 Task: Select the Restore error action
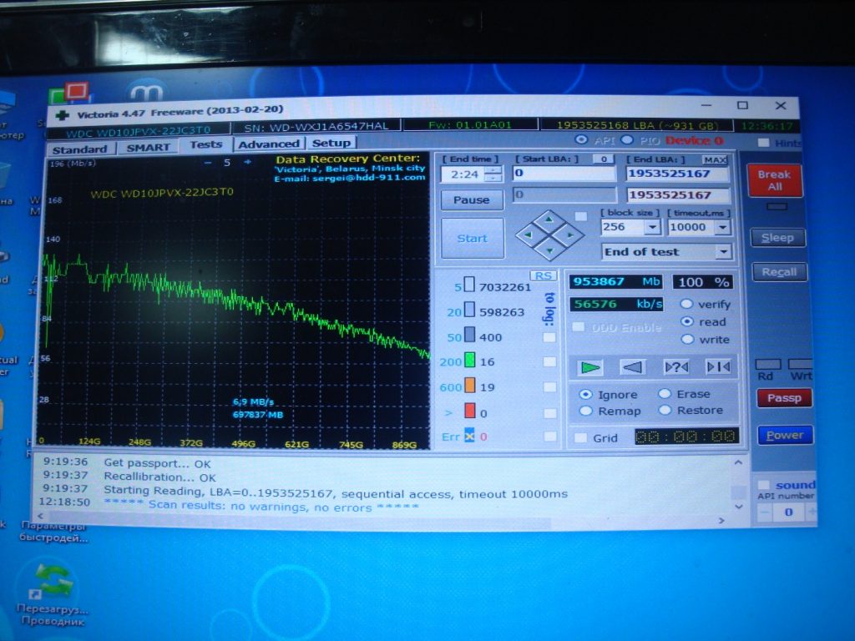click(665, 410)
